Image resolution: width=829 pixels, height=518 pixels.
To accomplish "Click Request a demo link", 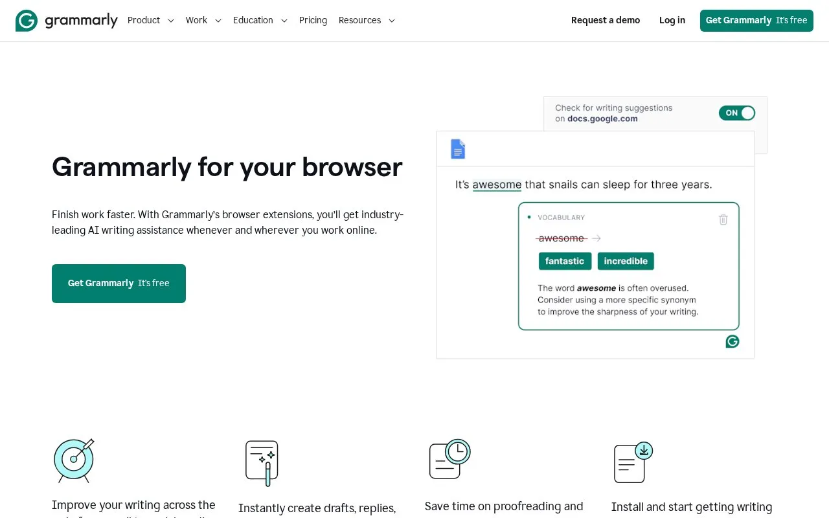I will point(606,20).
